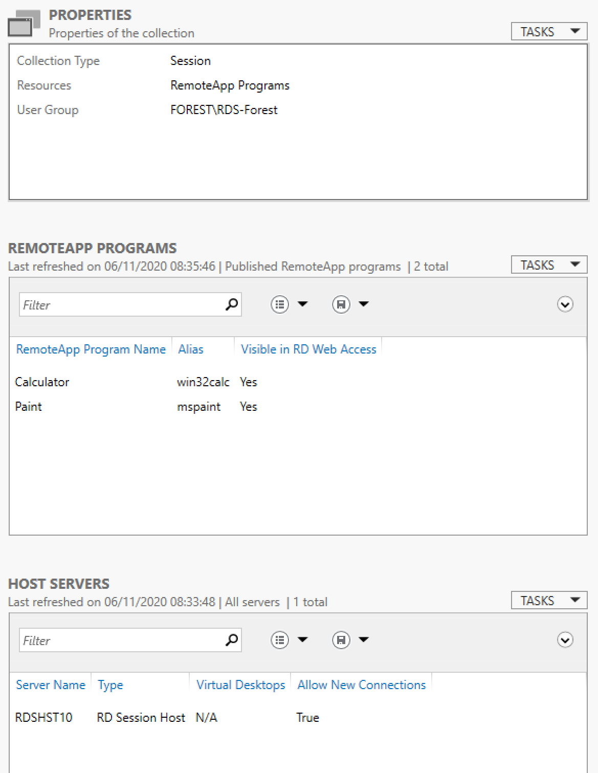
Task: Sort by Virtual Desktops column header
Action: click(x=241, y=686)
